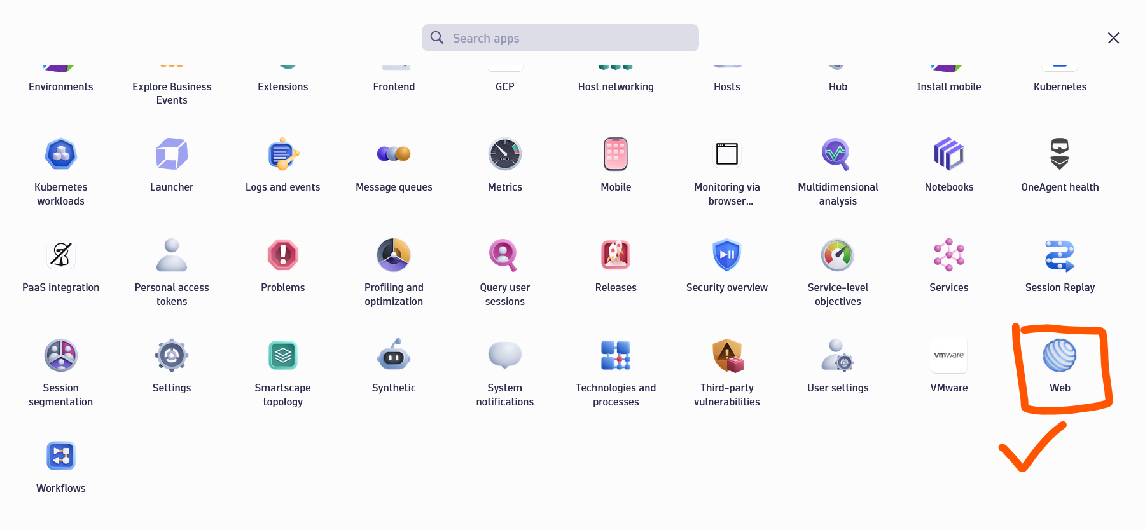Select the Notebooks app icon
1145x530 pixels.
point(948,154)
